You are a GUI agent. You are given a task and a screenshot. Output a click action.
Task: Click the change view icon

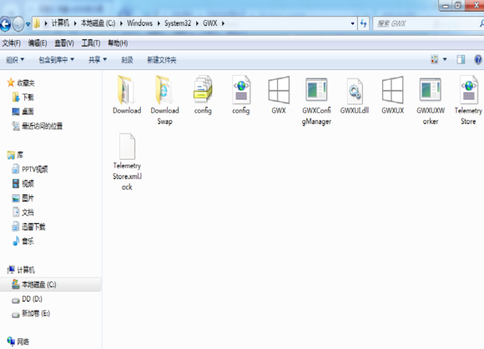pos(434,59)
